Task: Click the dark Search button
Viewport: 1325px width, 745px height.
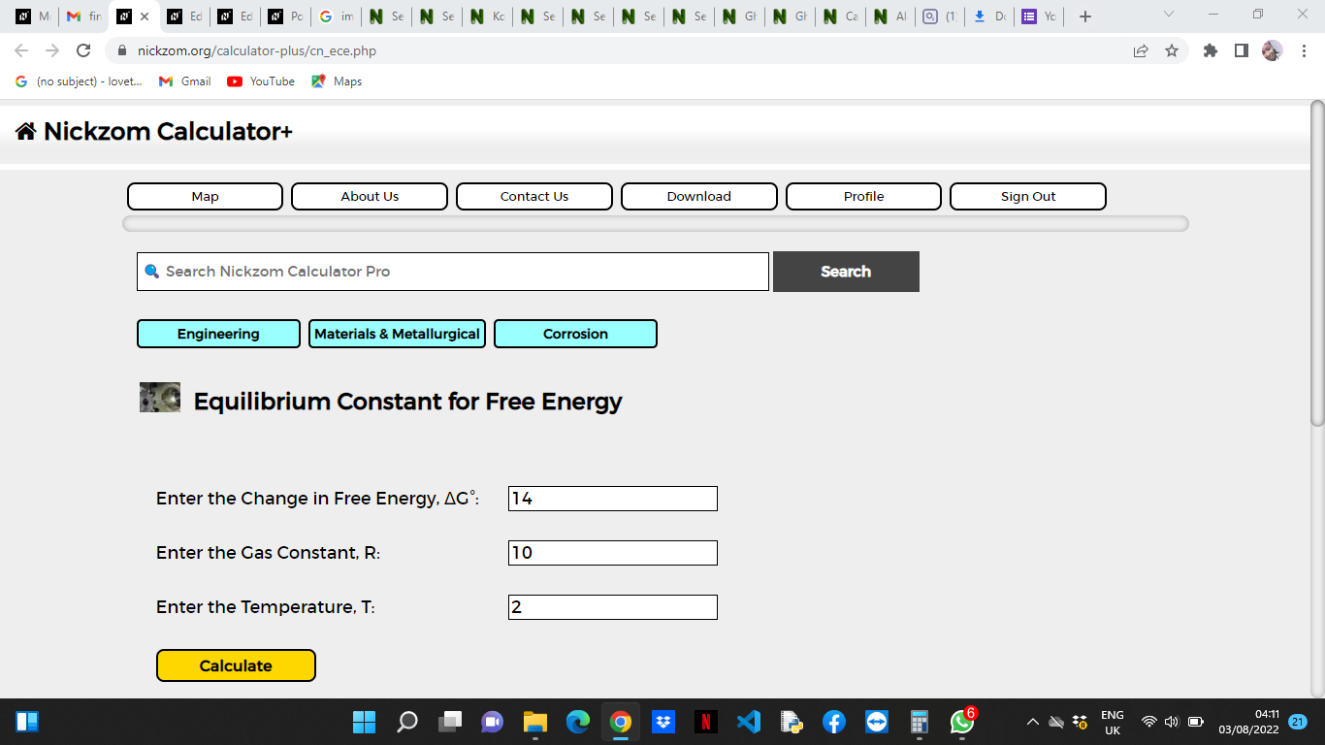Action: click(x=846, y=272)
